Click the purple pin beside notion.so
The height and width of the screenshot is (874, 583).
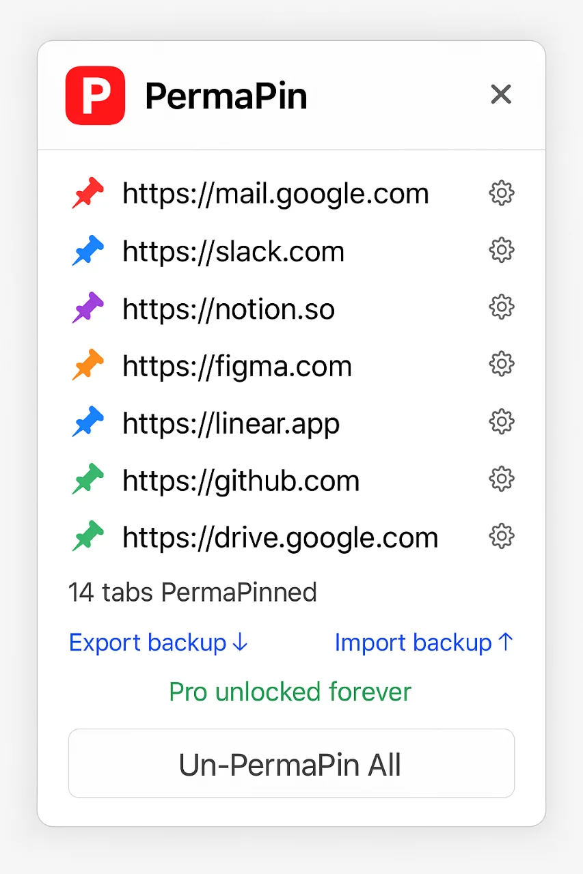point(88,308)
